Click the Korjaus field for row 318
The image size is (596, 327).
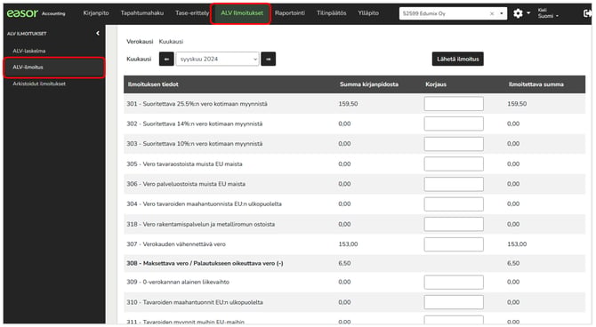(x=454, y=224)
